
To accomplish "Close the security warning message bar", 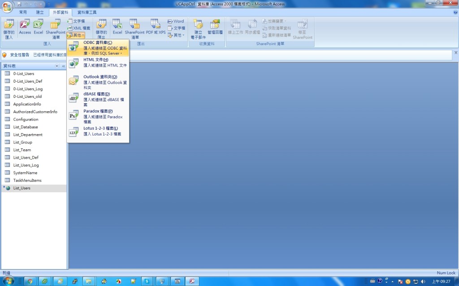I will [456, 53].
